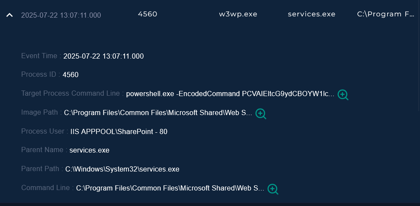Image resolution: width=420 pixels, height=206 pixels.
Task: Click the Image Path value text
Action: [x=158, y=113]
